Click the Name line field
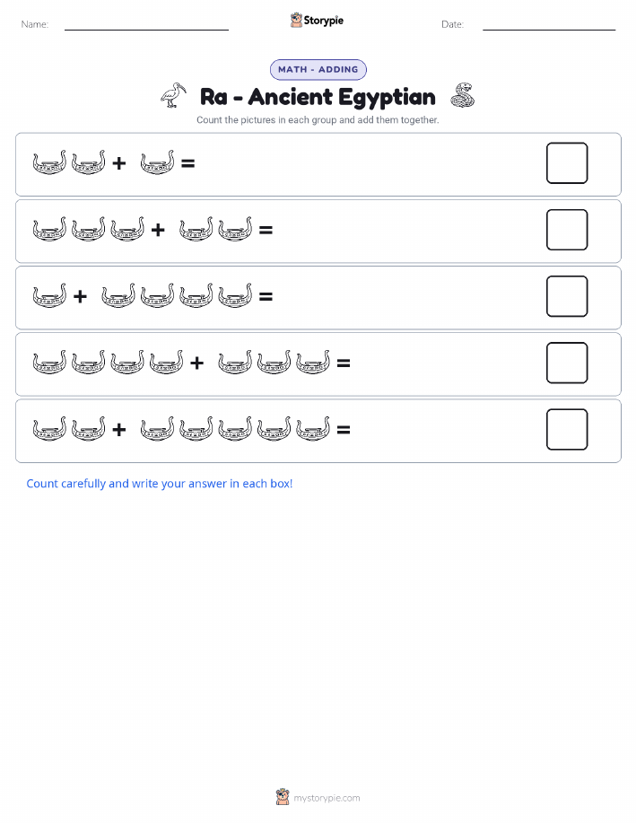636x823 pixels. [146, 24]
